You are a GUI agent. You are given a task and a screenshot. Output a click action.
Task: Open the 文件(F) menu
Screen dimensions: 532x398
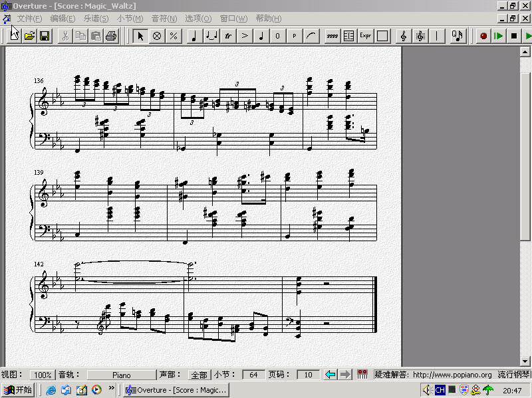pyautogui.click(x=29, y=19)
